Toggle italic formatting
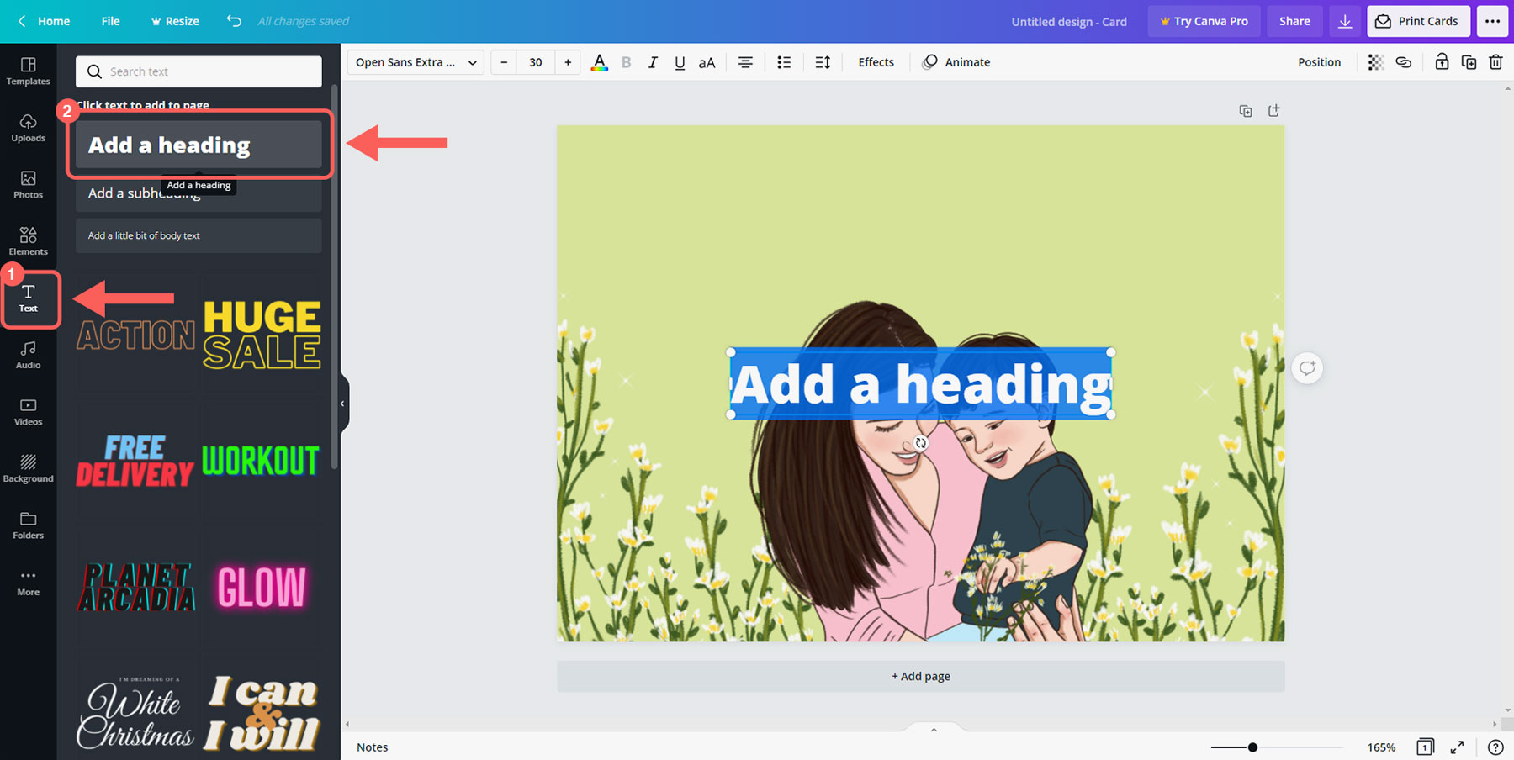Viewport: 1514px width, 760px height. pyautogui.click(x=653, y=62)
